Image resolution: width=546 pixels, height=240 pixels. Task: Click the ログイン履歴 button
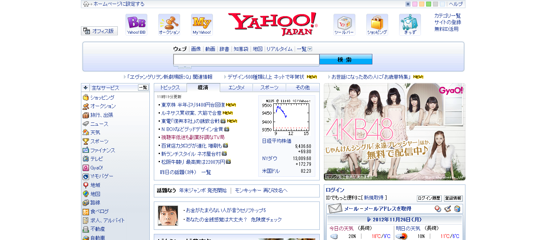(x=429, y=199)
